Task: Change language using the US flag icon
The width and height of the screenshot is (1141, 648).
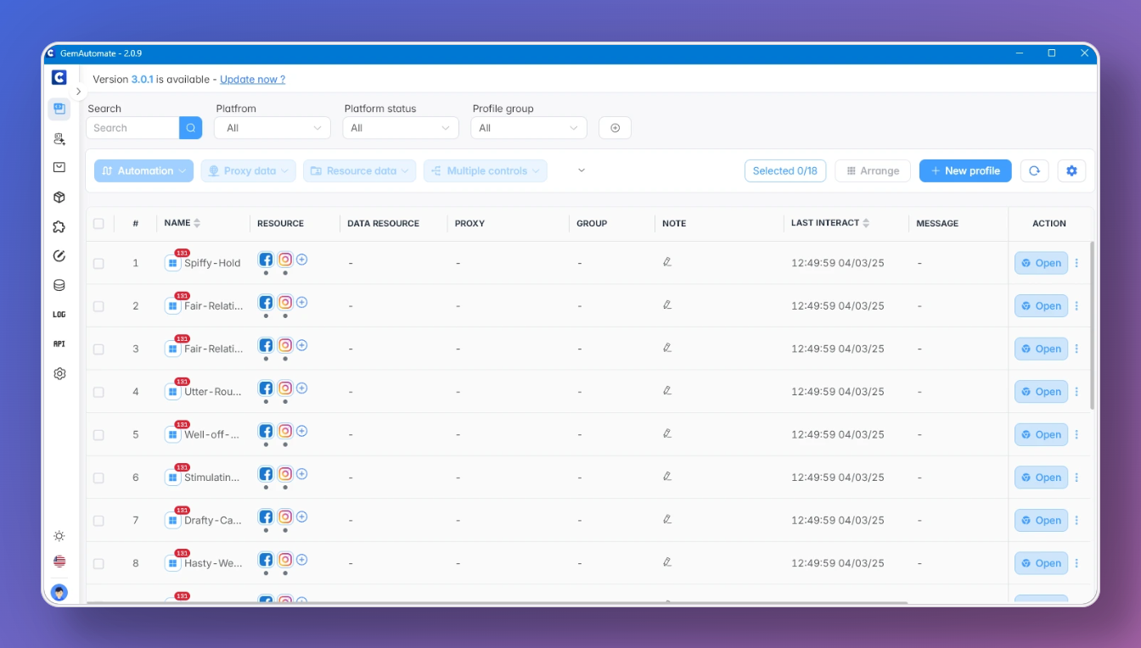Action: point(59,561)
